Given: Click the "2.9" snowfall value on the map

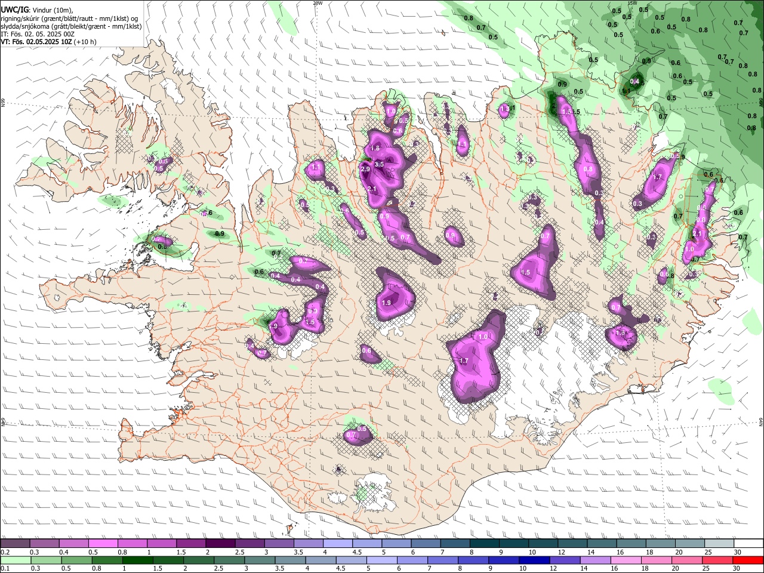Looking at the screenshot, I should pos(366,170).
